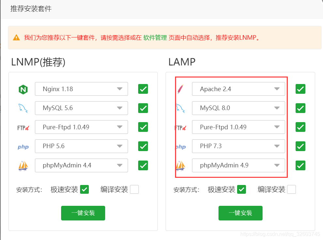The image size is (323, 240).
Task: Click the phpMyAdmin sailboat icon in LAMP
Action: pos(181,166)
